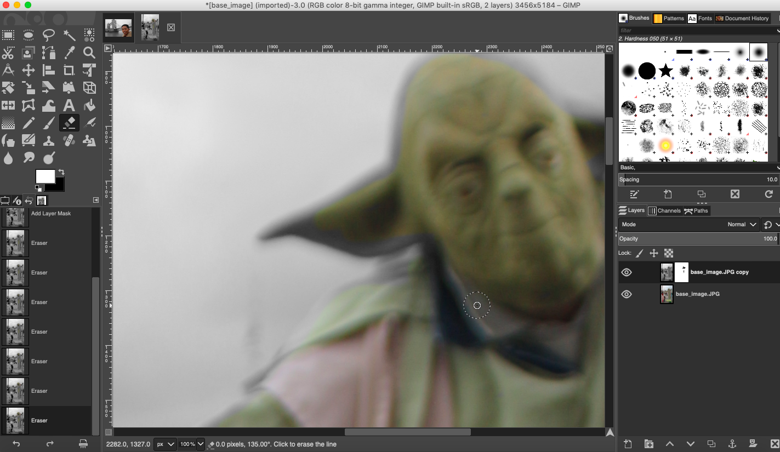
Task: Hide the base_image.JPG bottom layer
Action: tap(627, 294)
